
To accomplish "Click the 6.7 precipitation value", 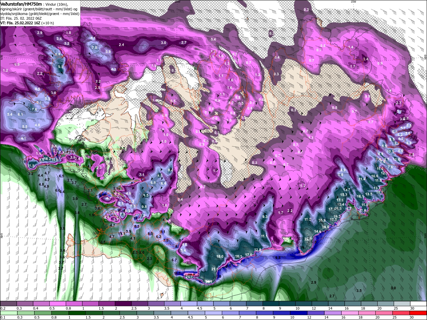I will (174, 260).
